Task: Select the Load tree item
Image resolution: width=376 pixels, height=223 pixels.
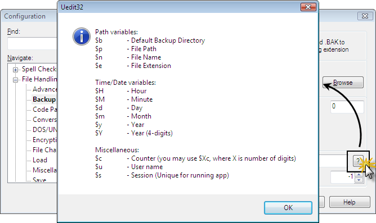Action: 40,160
